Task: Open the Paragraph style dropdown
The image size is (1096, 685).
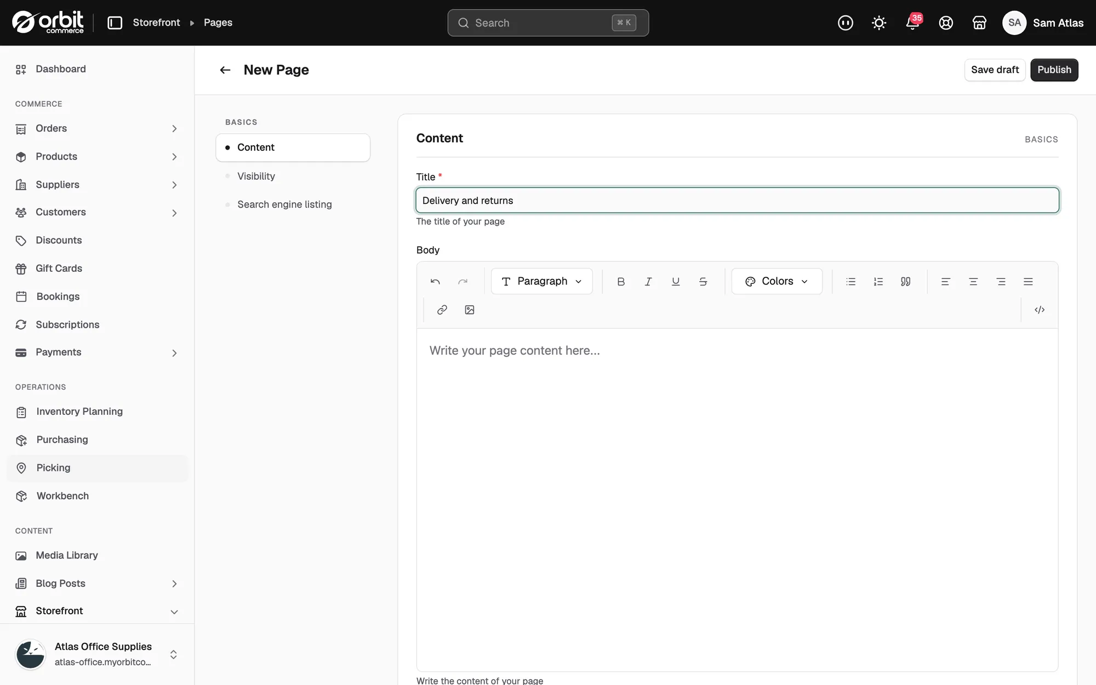Action: coord(541,281)
